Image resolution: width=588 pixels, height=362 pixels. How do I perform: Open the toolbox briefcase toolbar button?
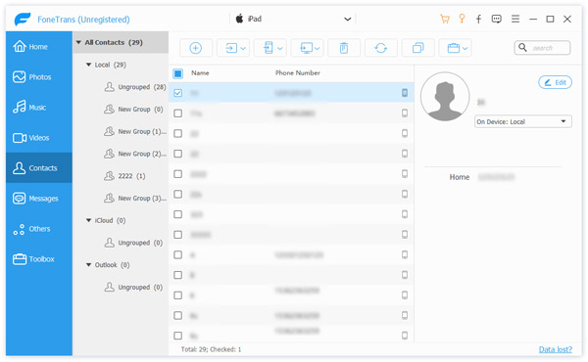click(455, 48)
